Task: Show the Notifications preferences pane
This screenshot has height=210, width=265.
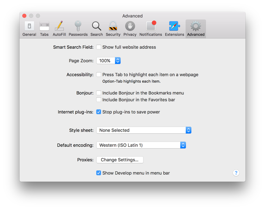Action: (x=151, y=29)
